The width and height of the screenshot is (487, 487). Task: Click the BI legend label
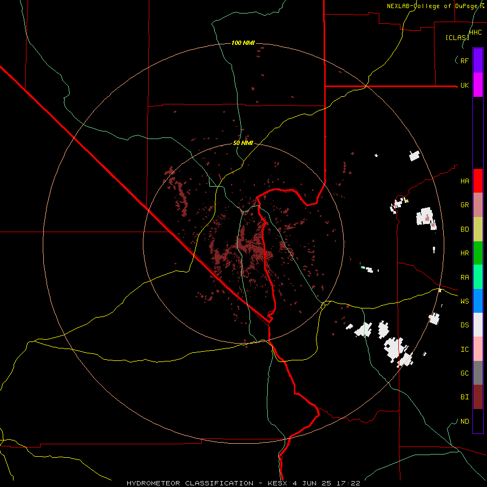(x=464, y=397)
